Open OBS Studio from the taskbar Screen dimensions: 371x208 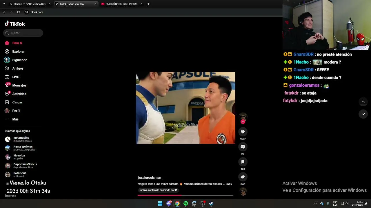(203, 203)
